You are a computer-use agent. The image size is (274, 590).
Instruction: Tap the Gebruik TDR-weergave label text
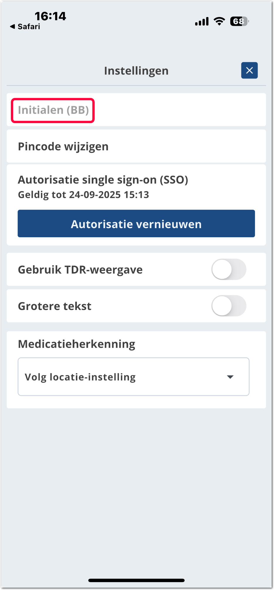[x=80, y=270]
